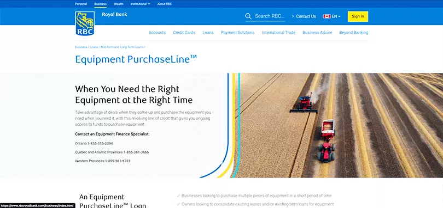Open the Credit Cards menu
This screenshot has height=208, width=443.
coord(184,32)
